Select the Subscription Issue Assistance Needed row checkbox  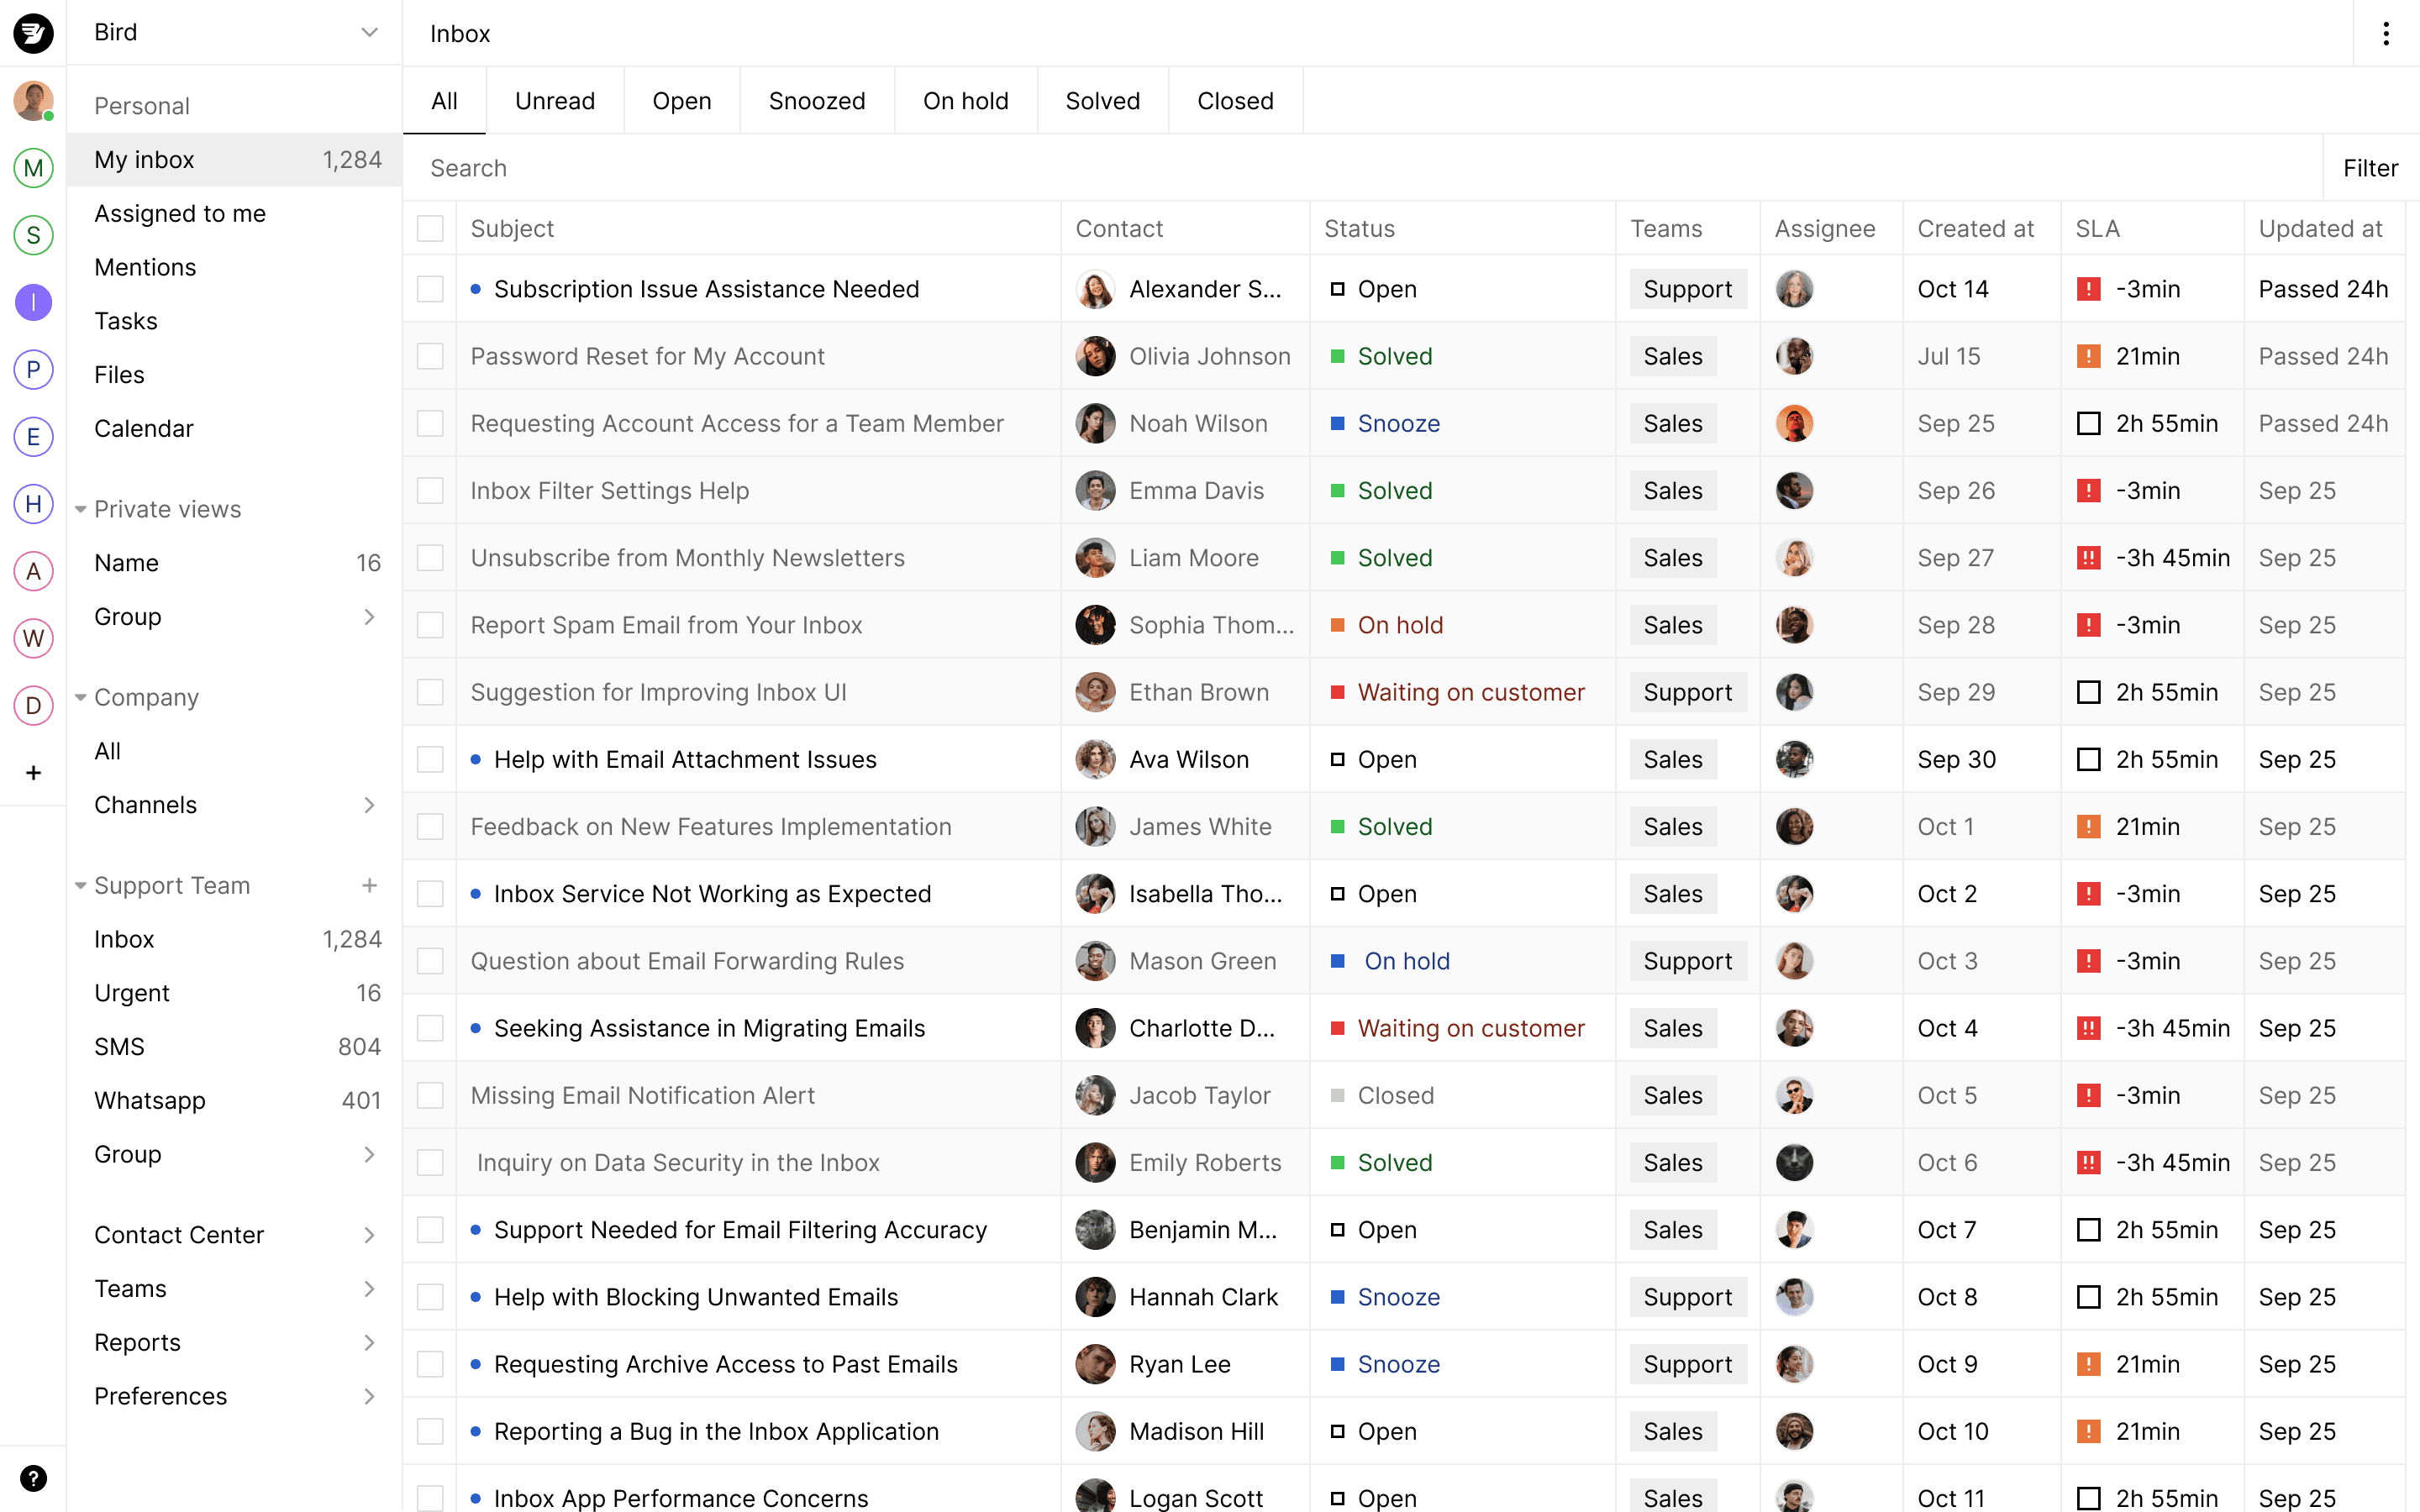(430, 289)
